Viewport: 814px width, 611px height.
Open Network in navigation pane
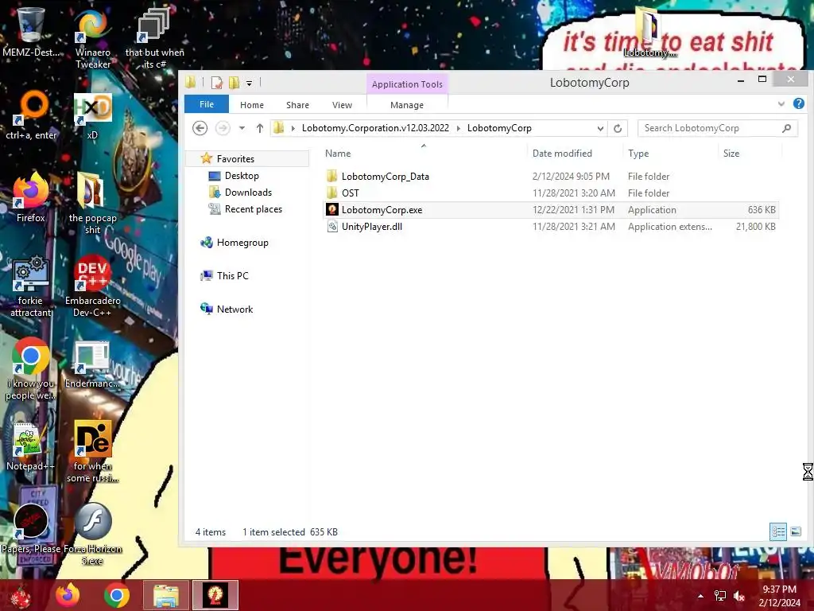pyautogui.click(x=235, y=309)
